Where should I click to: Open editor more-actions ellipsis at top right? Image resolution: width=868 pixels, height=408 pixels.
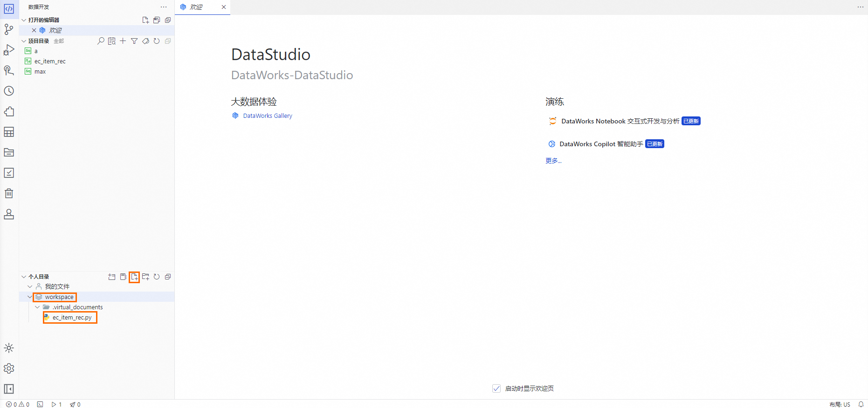[x=861, y=7]
